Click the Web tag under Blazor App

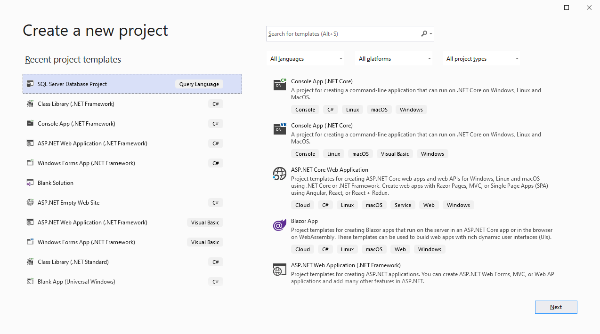[x=400, y=249]
